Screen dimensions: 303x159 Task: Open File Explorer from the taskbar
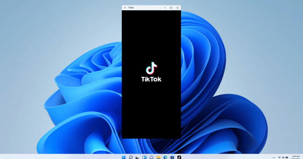click(158, 157)
